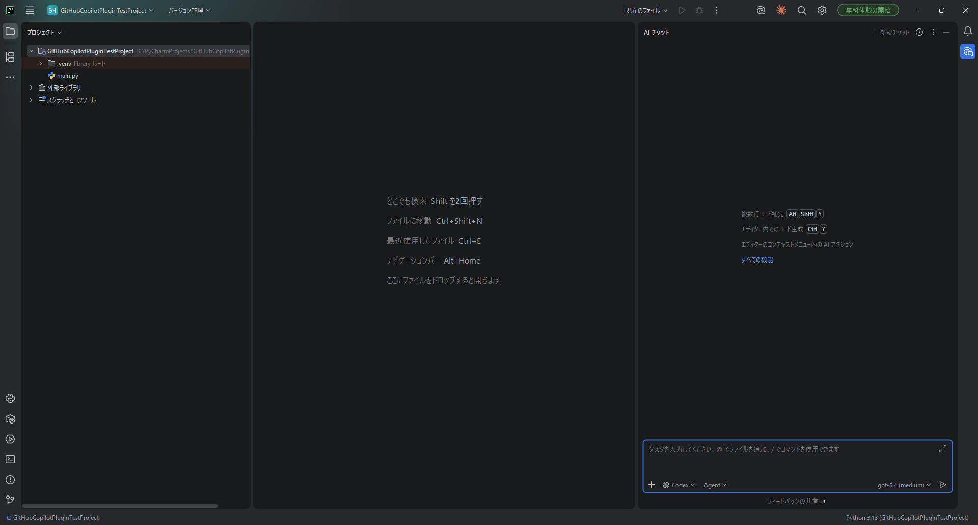Viewport: 978px width, 525px height.
Task: Toggle the AI Chat panel sidebar button
Action: tap(968, 52)
